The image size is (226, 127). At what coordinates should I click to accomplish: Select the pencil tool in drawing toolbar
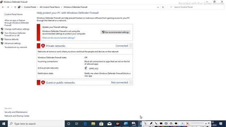click(x=151, y=123)
